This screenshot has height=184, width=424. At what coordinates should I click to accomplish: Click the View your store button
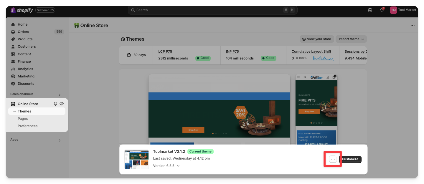316,39
